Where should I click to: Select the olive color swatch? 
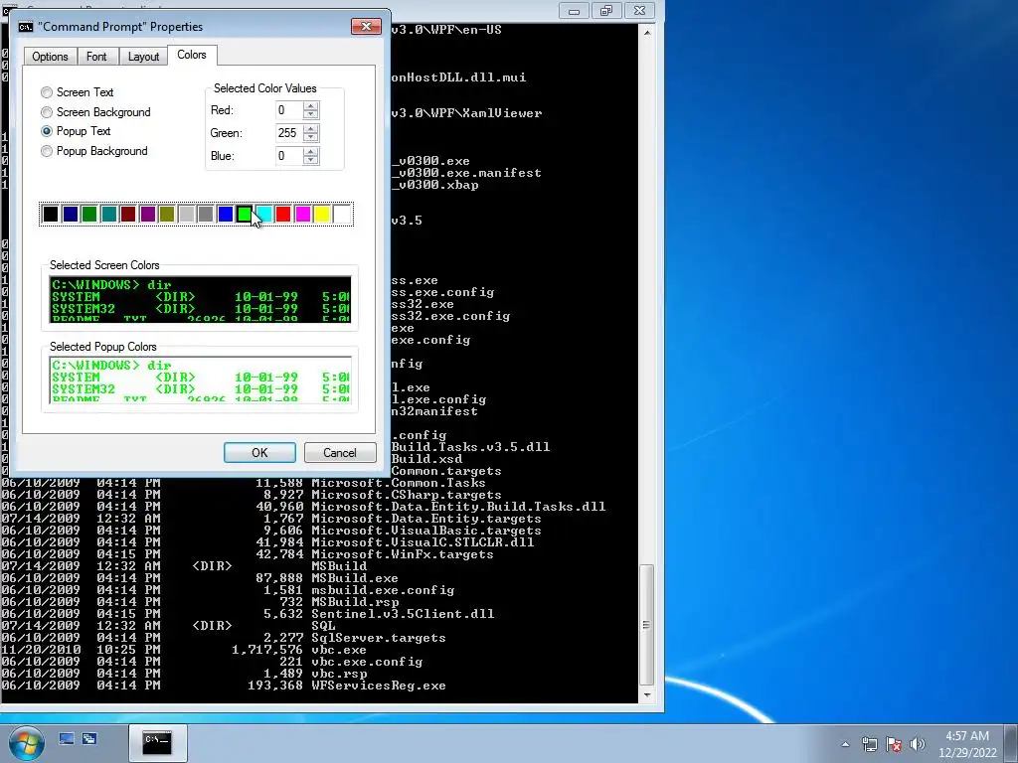click(x=167, y=215)
